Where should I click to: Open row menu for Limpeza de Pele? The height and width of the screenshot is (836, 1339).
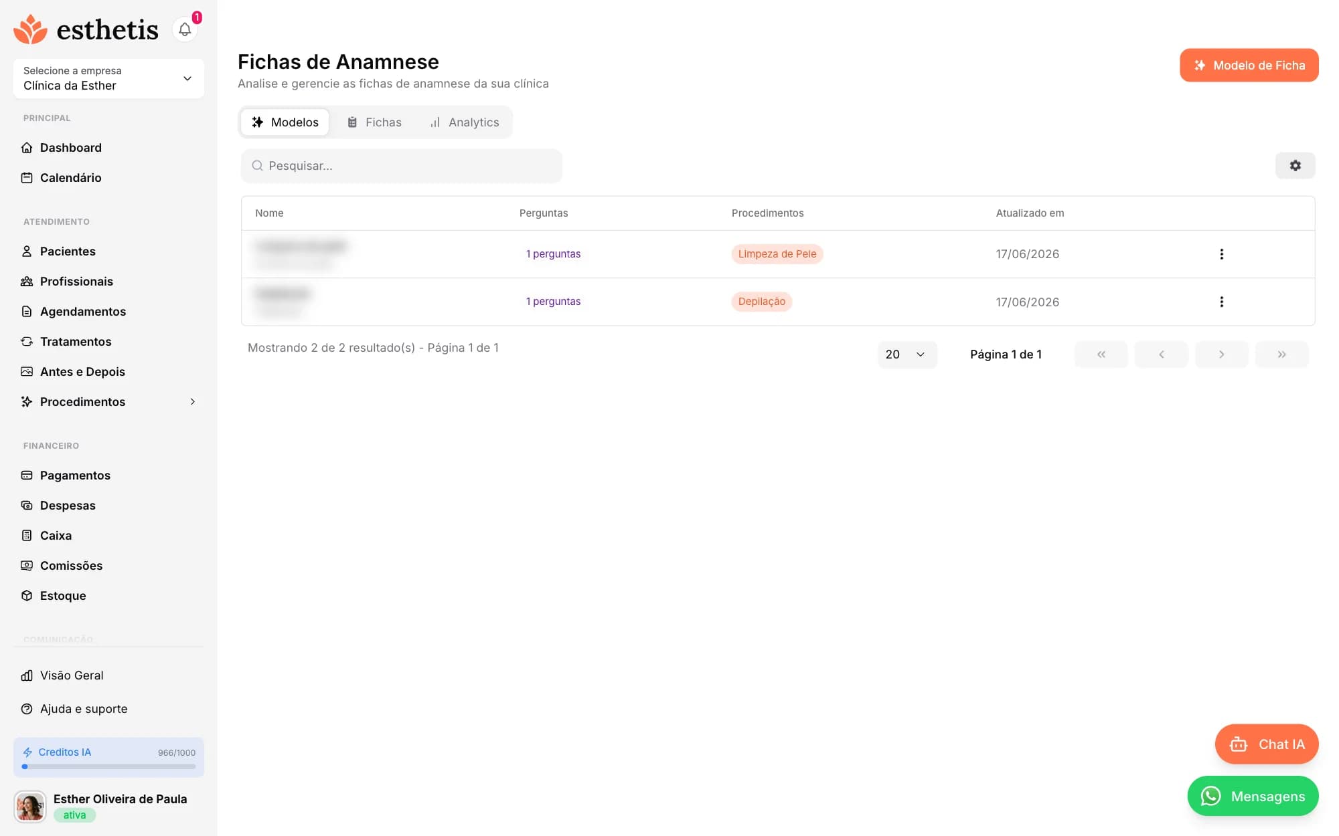1222,254
